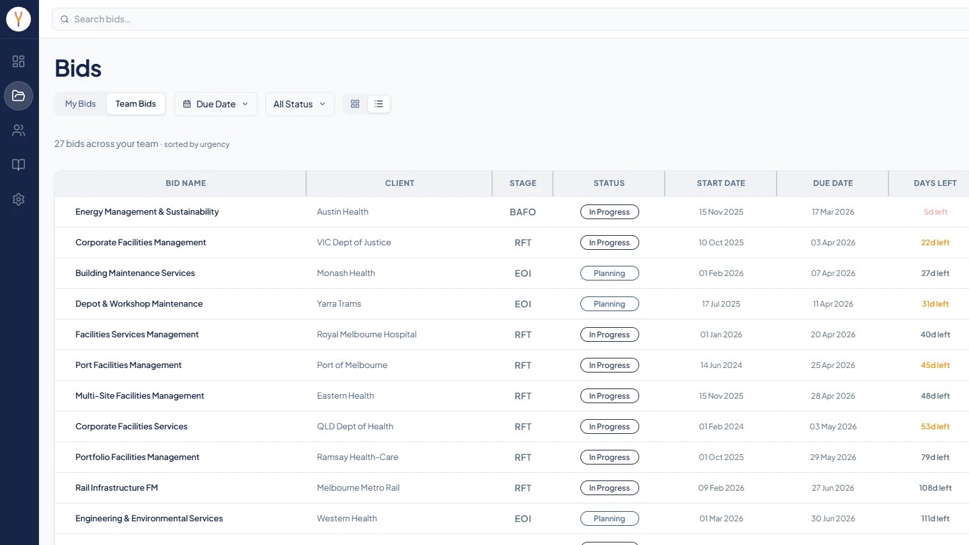This screenshot has width=969, height=545.
Task: Open the Due Date sort dropdown
Action: (x=216, y=104)
